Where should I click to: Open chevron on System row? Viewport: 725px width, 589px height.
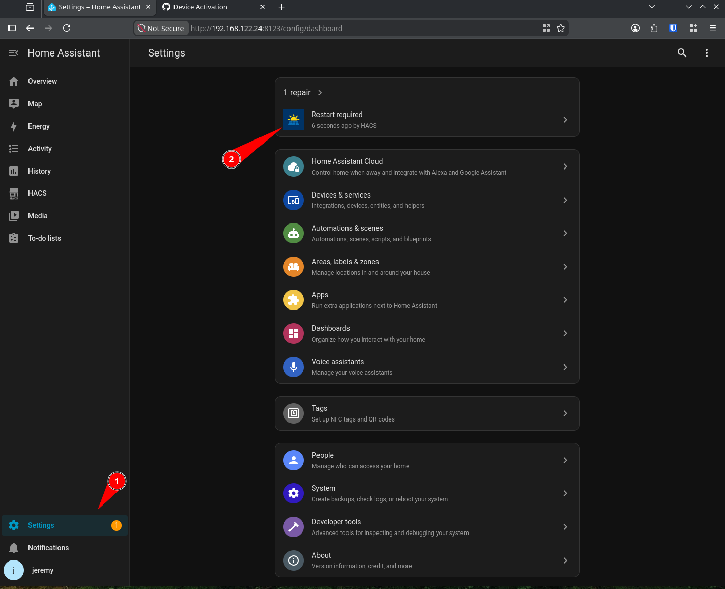coord(565,493)
